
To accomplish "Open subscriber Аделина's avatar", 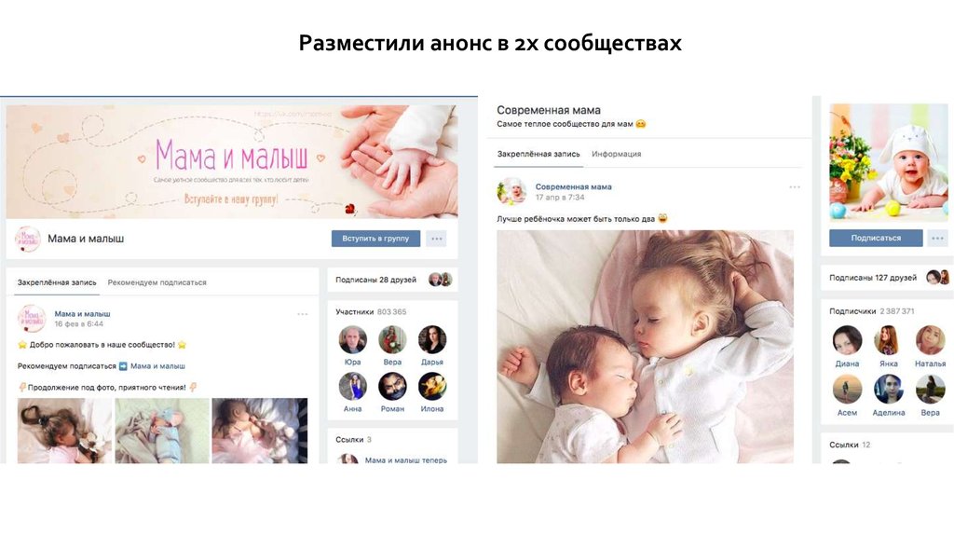I will pos(888,389).
